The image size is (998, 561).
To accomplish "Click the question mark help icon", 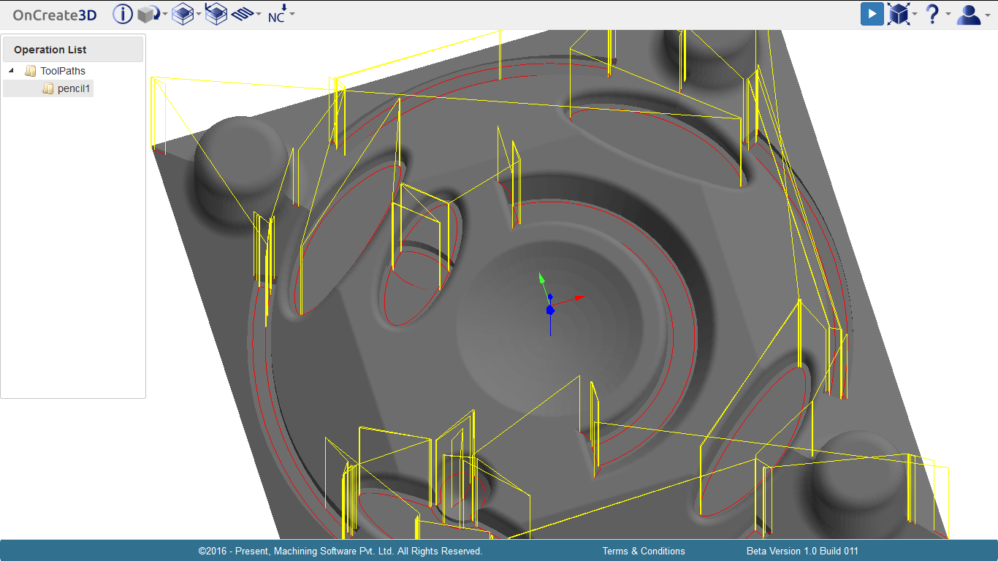I will [932, 14].
